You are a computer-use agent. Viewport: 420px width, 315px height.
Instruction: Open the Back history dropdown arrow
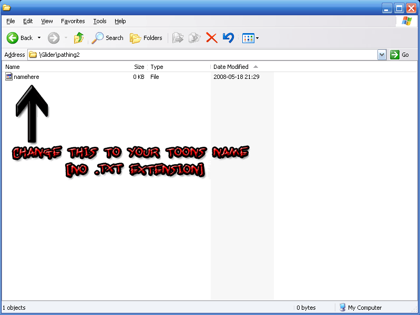click(x=39, y=38)
